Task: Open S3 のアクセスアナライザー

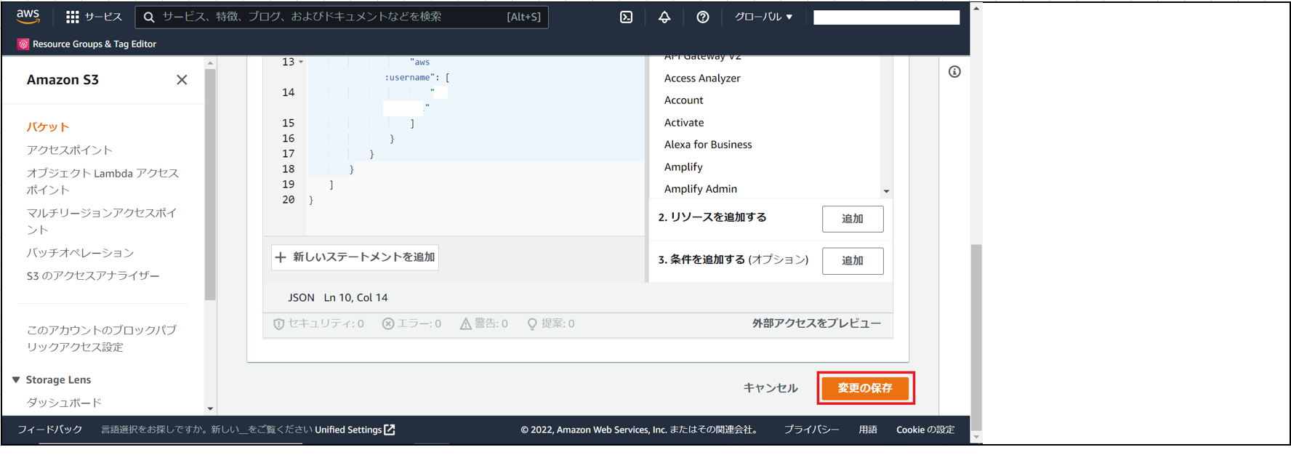Action: point(93,275)
